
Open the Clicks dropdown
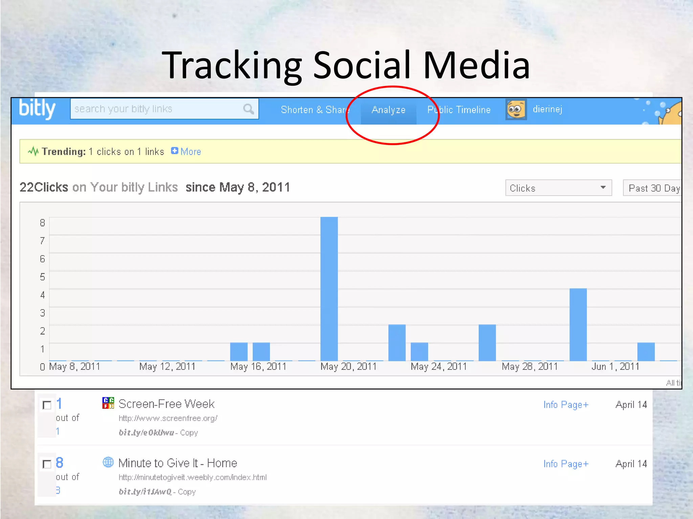point(558,188)
